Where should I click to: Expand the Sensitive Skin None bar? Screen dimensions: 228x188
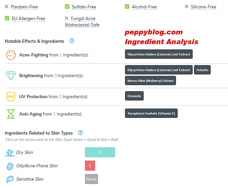[91, 179]
